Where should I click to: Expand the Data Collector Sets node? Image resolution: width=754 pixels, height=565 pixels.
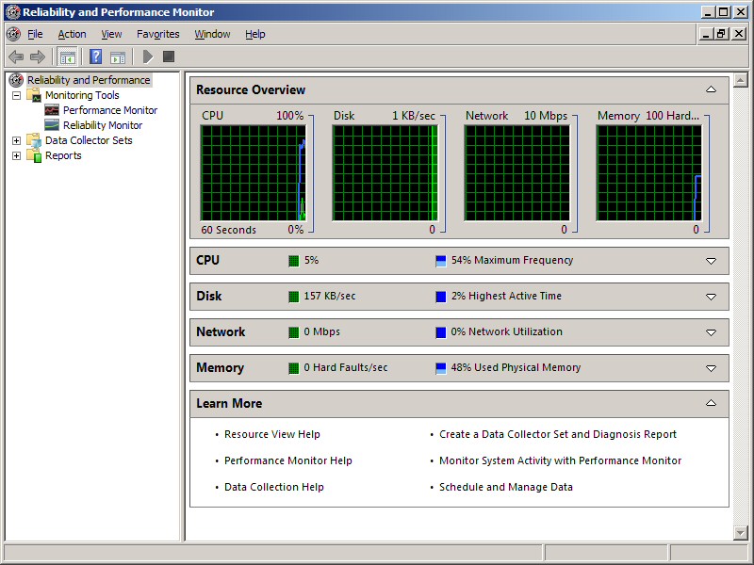coord(16,140)
